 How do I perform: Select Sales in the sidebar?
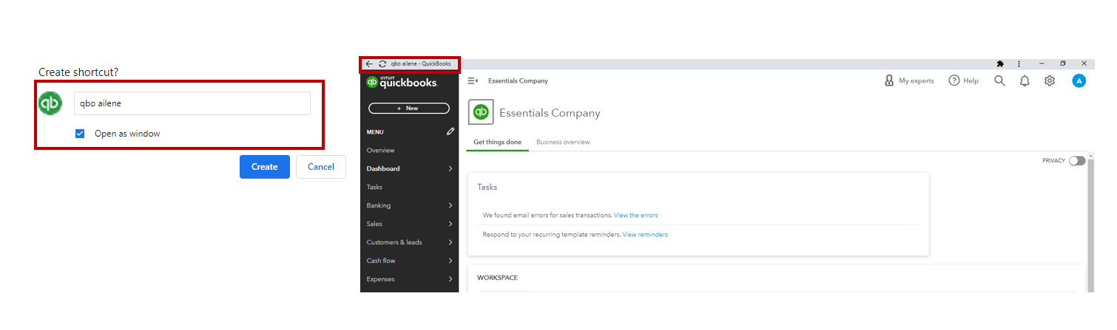pyautogui.click(x=374, y=224)
